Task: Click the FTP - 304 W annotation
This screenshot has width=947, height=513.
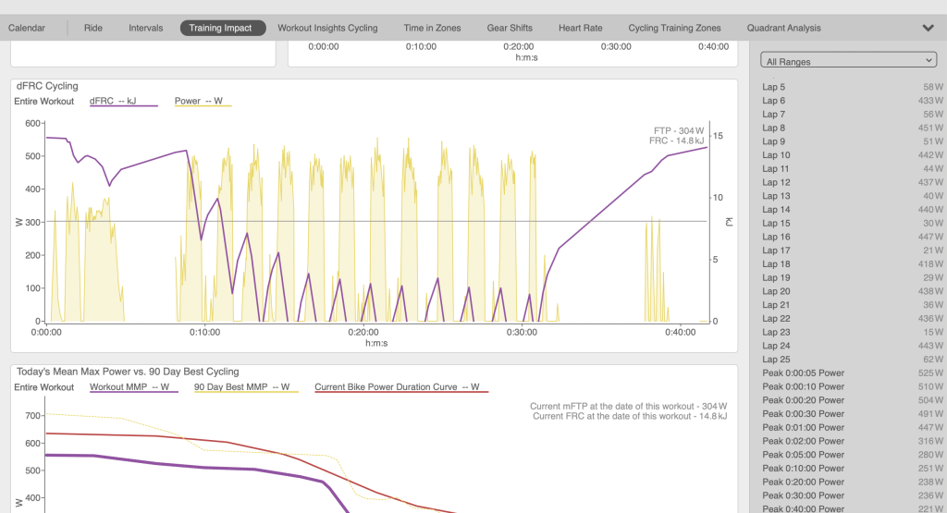Action: 679,131
